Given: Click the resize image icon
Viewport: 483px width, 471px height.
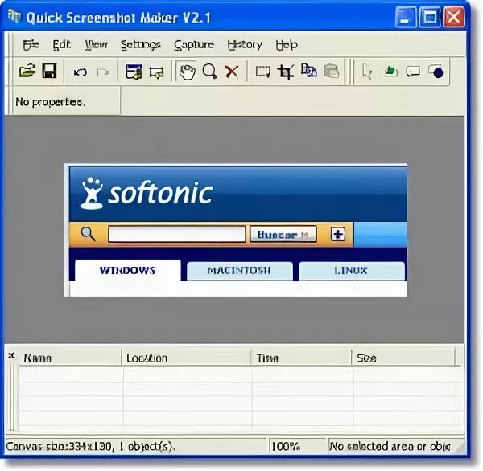Looking at the screenshot, I should tap(308, 71).
